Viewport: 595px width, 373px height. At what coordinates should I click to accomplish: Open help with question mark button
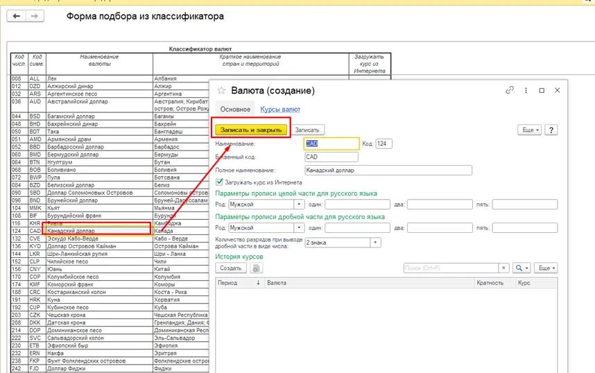tap(551, 130)
